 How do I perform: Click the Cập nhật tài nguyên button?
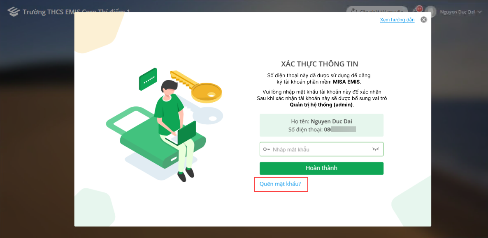pyautogui.click(x=377, y=11)
